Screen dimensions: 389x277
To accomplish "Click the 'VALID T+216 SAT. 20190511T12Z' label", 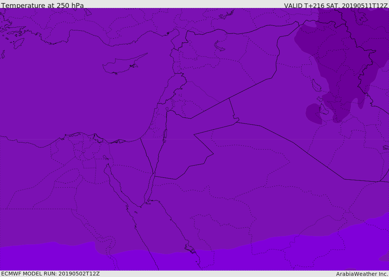I will (x=336, y=6).
